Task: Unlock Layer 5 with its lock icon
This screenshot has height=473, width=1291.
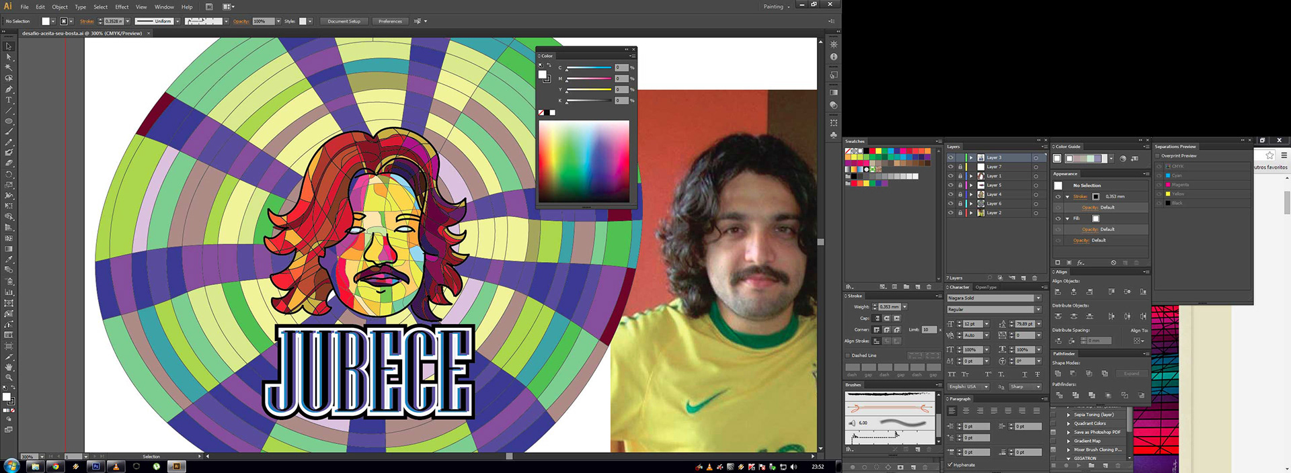Action: 960,185
